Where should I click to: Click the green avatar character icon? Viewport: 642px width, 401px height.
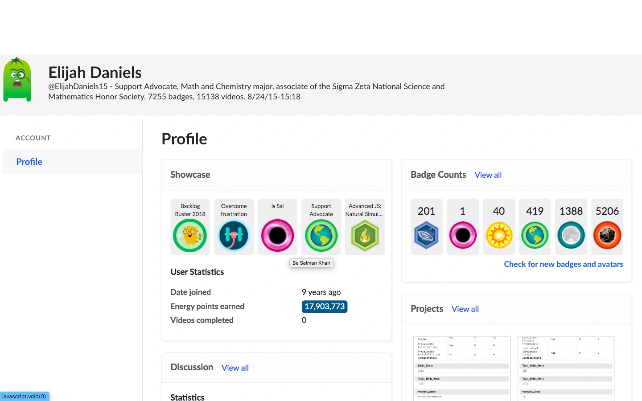pyautogui.click(x=17, y=80)
